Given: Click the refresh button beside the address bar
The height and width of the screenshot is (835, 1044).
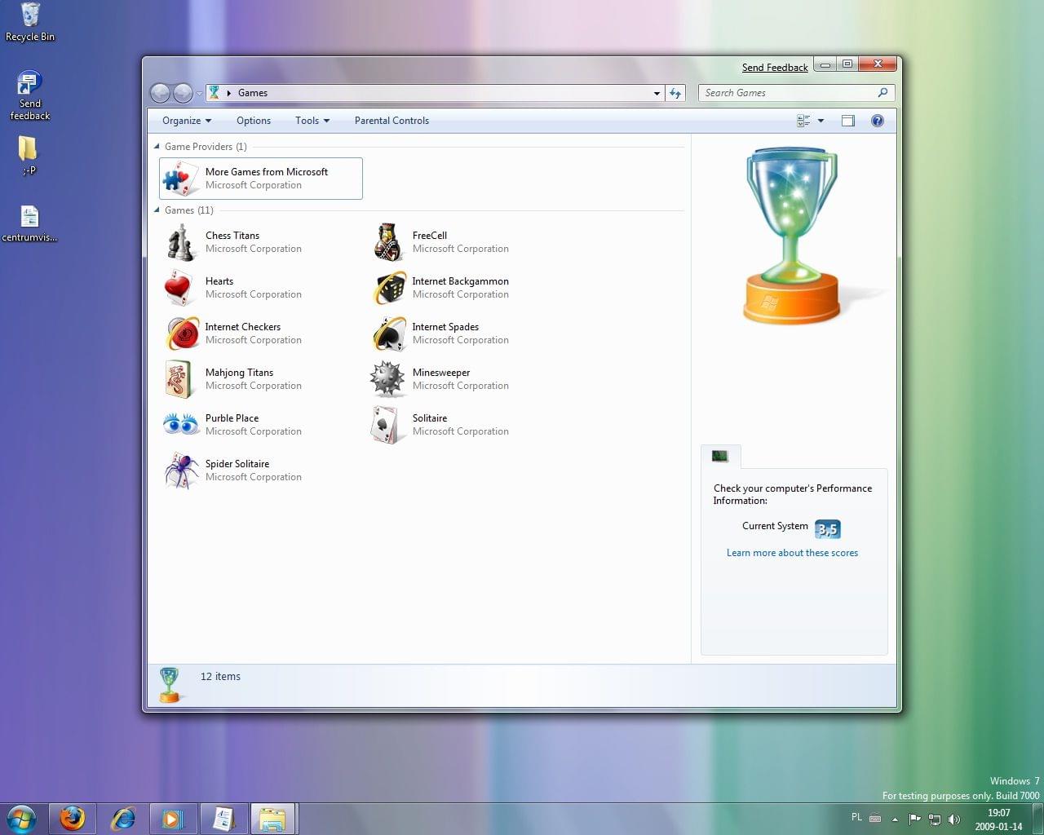Looking at the screenshot, I should [x=675, y=93].
